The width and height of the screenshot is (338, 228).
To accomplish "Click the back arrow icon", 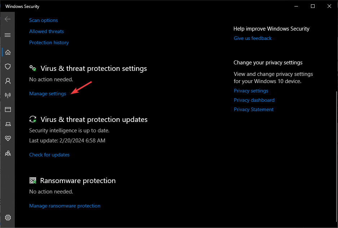I will tap(8, 19).
